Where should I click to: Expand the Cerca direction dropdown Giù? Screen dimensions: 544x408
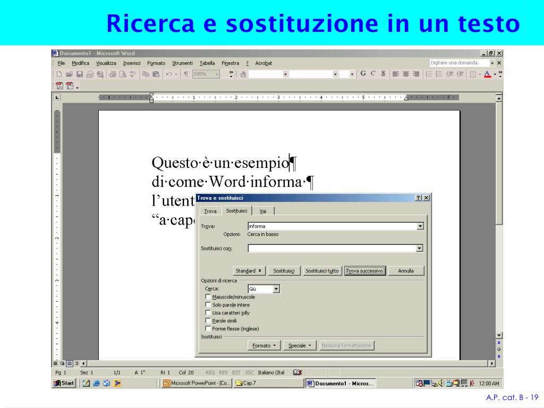[x=276, y=289]
